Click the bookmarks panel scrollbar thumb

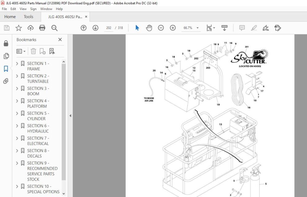tap(64, 122)
